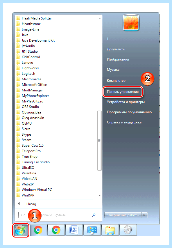Screen dimensions: 172x248
Task: Click the folder icon next to Hearthstone
Action: tap(18, 24)
